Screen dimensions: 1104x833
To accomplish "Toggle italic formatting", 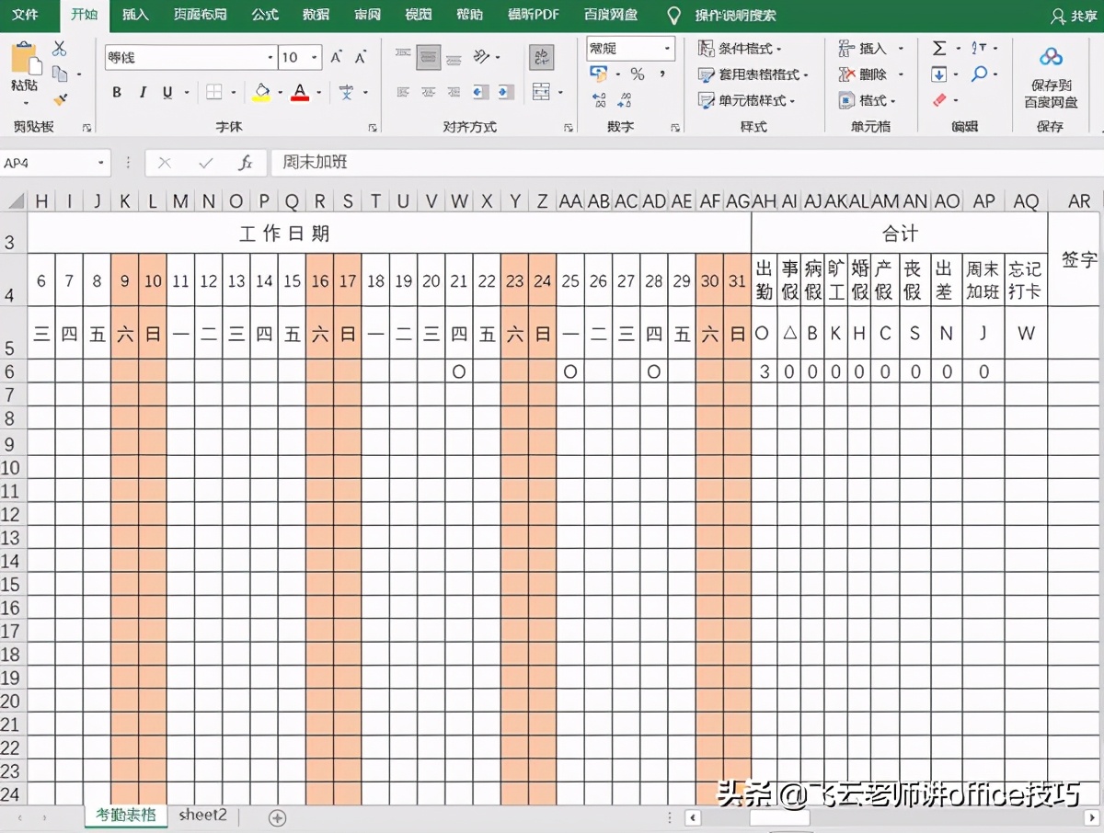I will pos(143,92).
